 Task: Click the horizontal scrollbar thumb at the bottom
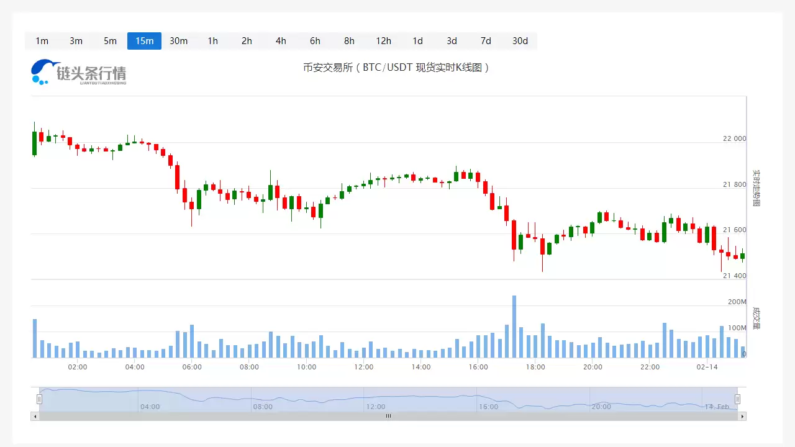388,416
